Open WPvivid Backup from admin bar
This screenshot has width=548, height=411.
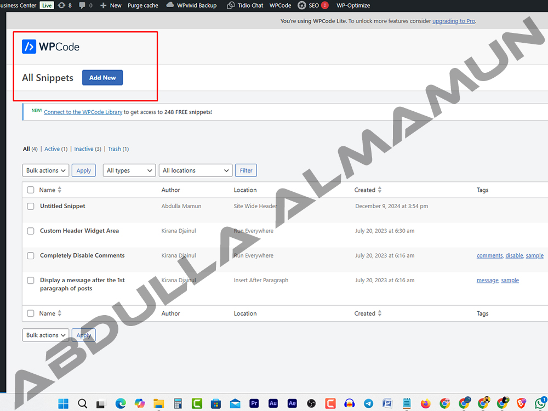pos(191,5)
